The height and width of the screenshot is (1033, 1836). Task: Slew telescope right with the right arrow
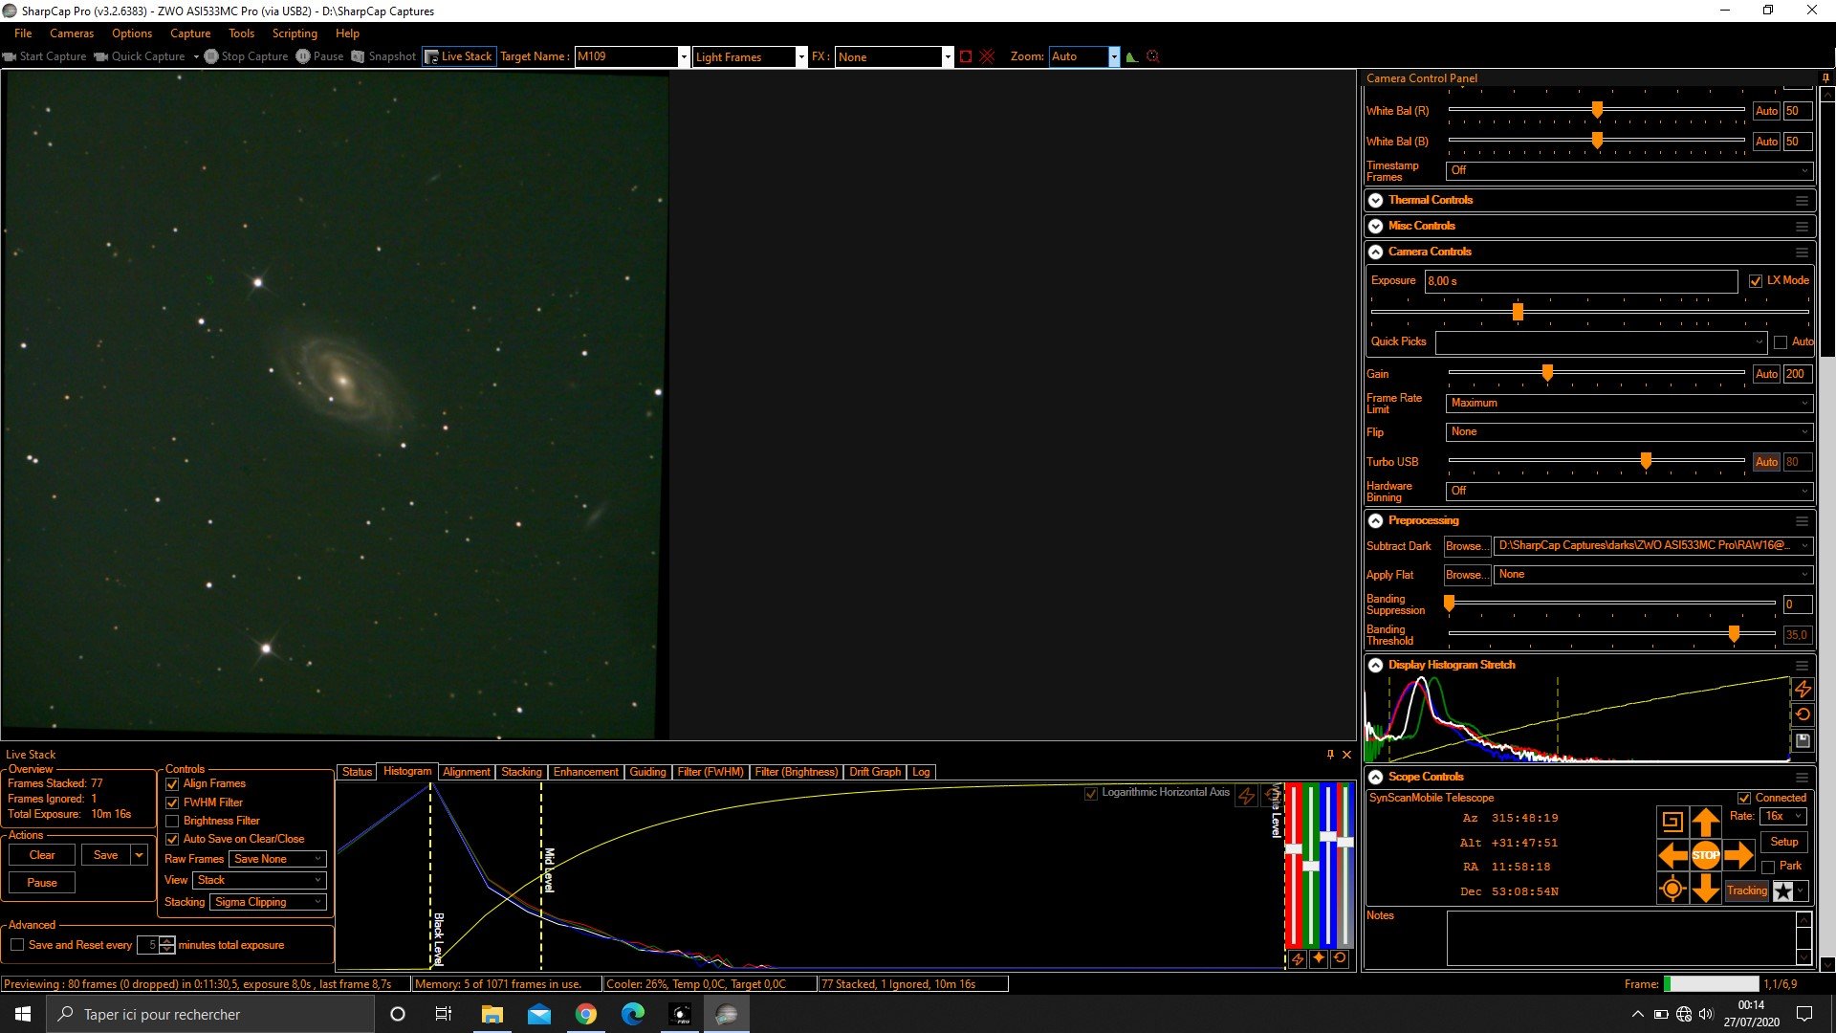[1739, 855]
